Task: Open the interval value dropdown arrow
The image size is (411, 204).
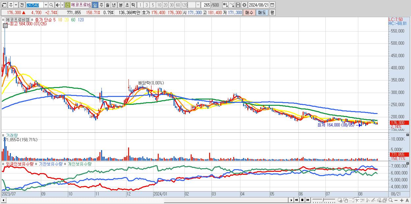Action: click(x=198, y=5)
